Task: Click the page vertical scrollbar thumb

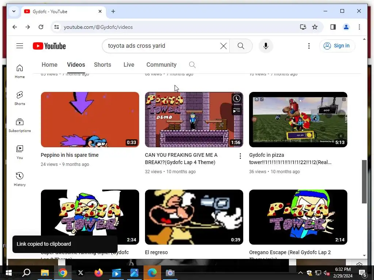Action: (364, 182)
